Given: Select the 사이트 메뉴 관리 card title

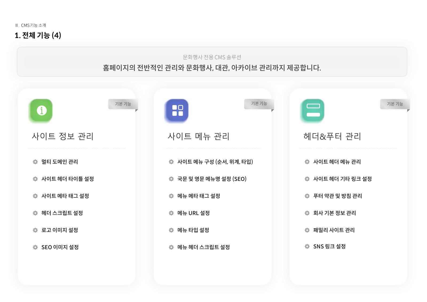Looking at the screenshot, I should pyautogui.click(x=199, y=136).
